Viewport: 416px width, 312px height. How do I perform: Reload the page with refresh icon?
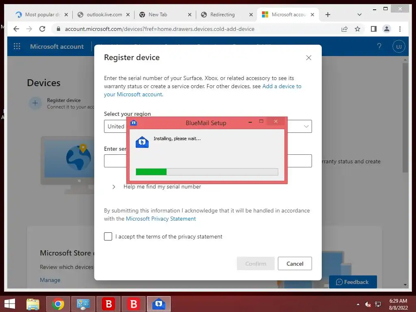click(42, 29)
